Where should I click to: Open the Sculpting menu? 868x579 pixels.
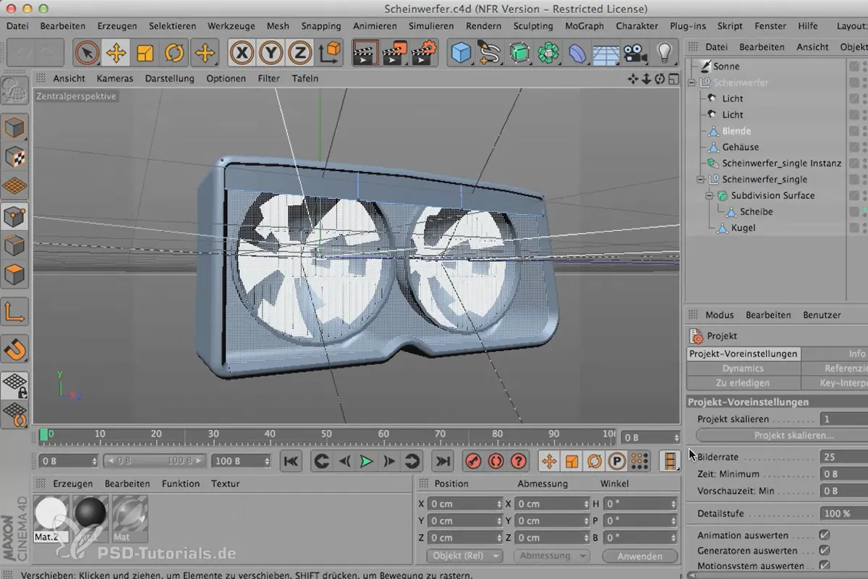click(x=533, y=25)
